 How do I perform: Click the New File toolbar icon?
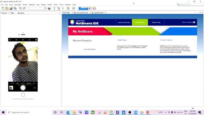tap(3, 8)
